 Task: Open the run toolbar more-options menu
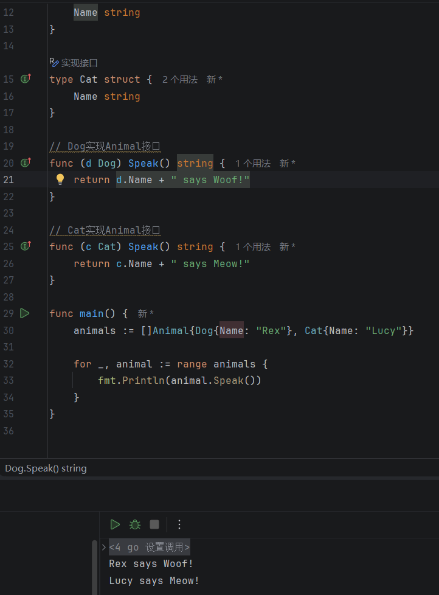tap(179, 524)
